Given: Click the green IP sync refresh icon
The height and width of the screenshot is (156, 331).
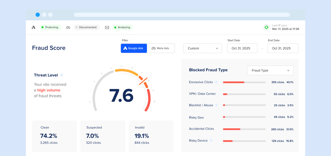Looking at the screenshot, I should point(266,27).
